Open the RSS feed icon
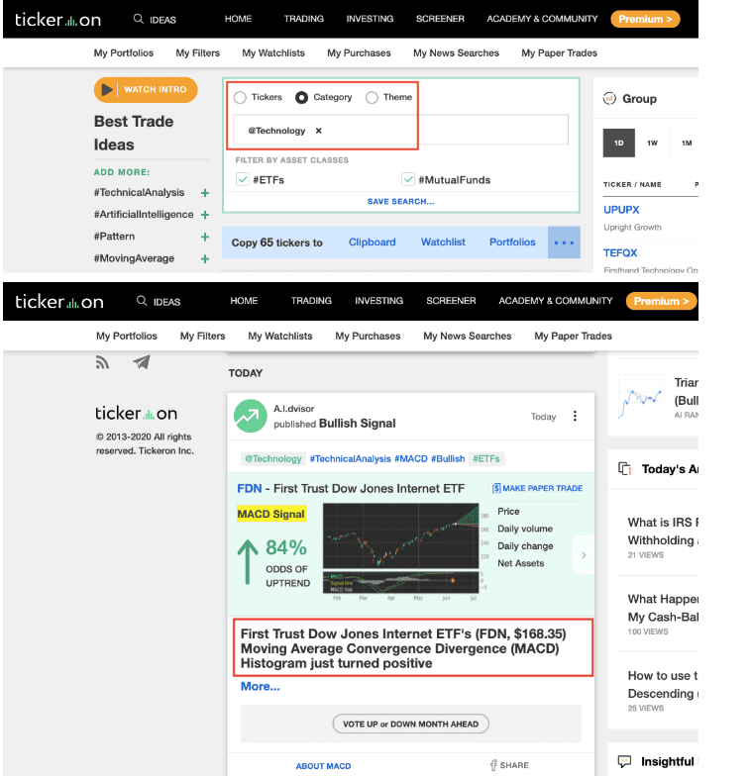The image size is (751, 776). click(102, 362)
